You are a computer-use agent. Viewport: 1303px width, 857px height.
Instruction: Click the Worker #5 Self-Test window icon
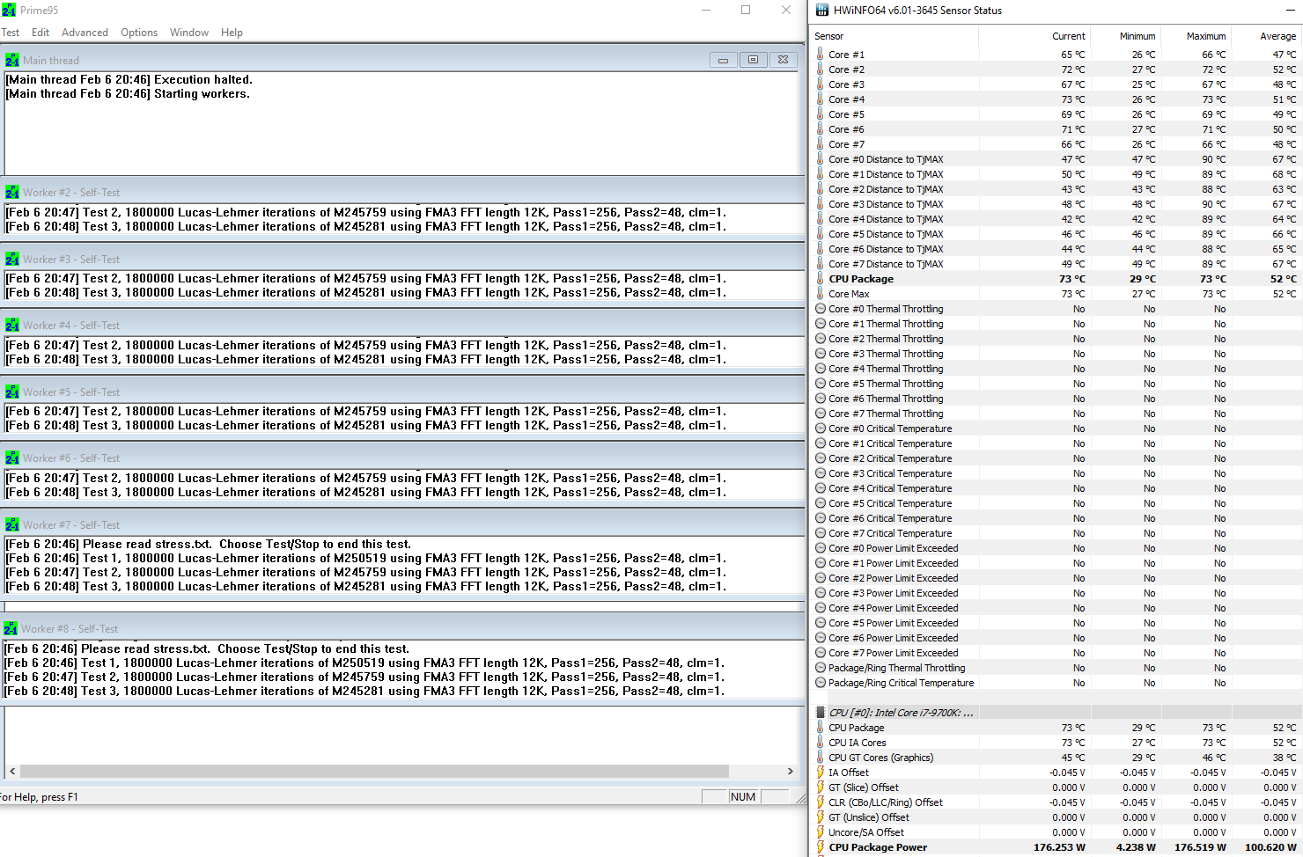pyautogui.click(x=12, y=392)
